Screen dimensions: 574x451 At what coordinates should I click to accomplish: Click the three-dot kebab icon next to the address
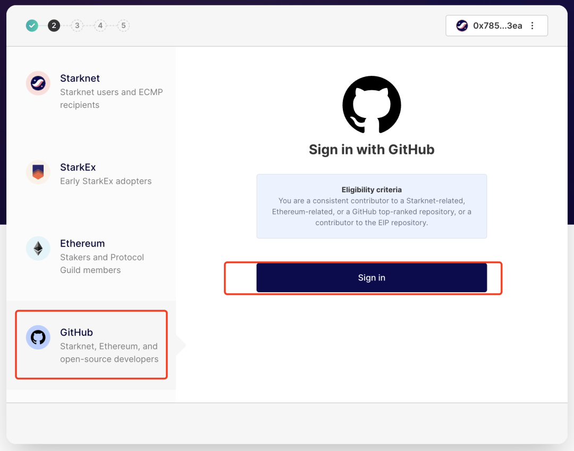533,25
